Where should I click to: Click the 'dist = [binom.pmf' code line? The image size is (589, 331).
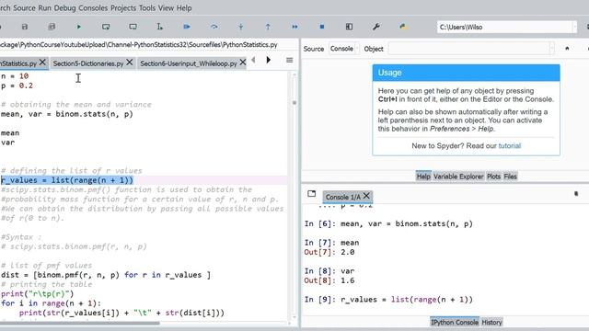(x=106, y=275)
